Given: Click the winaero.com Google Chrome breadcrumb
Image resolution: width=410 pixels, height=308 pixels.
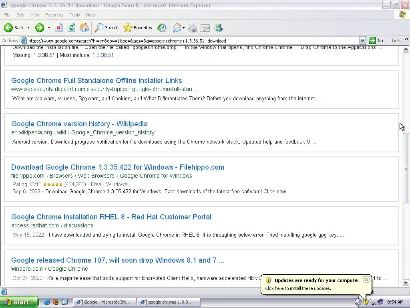Looking at the screenshot, I should (x=49, y=269).
